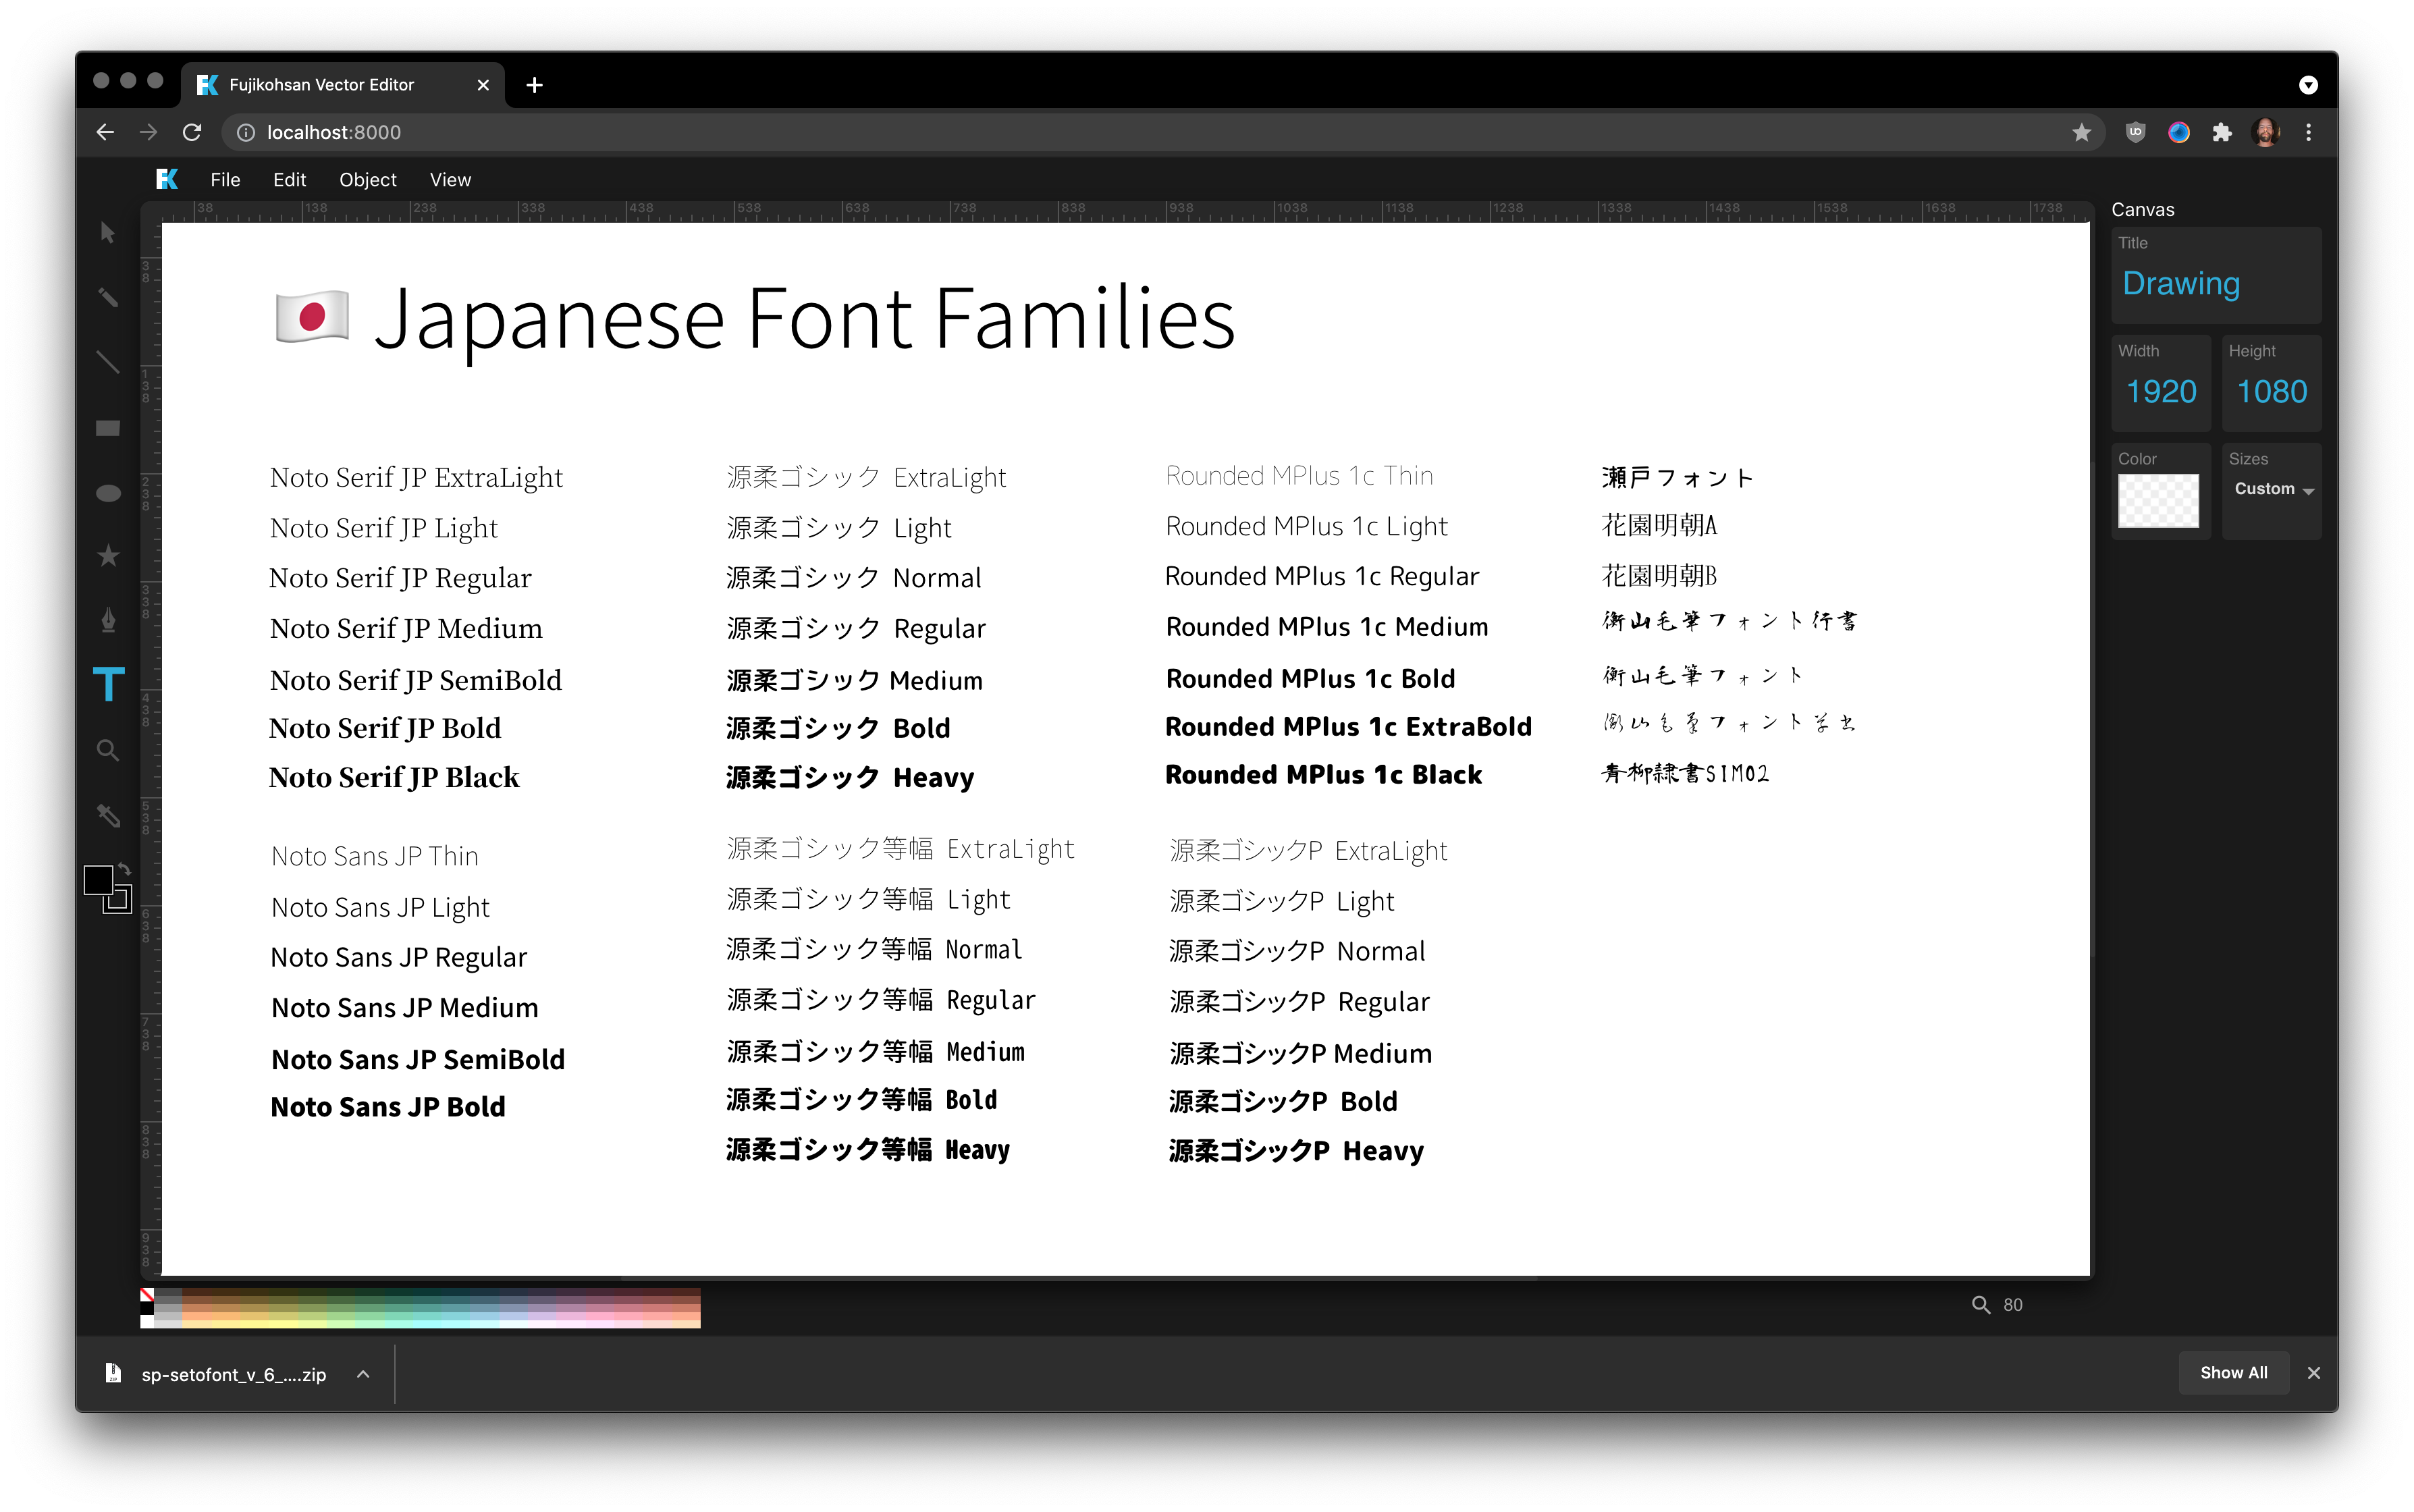Open the tab search dropdown arrow
The image size is (2414, 1512).
pos(2308,85)
